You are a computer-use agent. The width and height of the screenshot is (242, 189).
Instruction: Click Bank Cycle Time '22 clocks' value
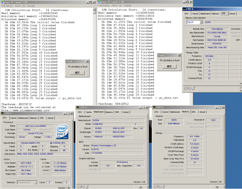195,159
